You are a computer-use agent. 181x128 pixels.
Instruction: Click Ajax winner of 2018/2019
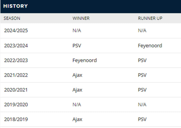pyautogui.click(x=77, y=119)
